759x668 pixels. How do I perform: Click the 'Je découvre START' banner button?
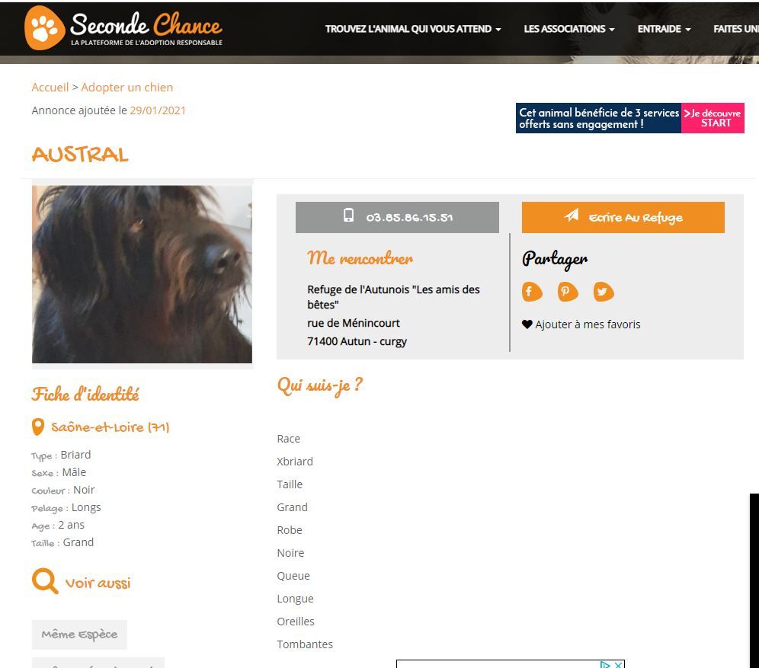713,118
